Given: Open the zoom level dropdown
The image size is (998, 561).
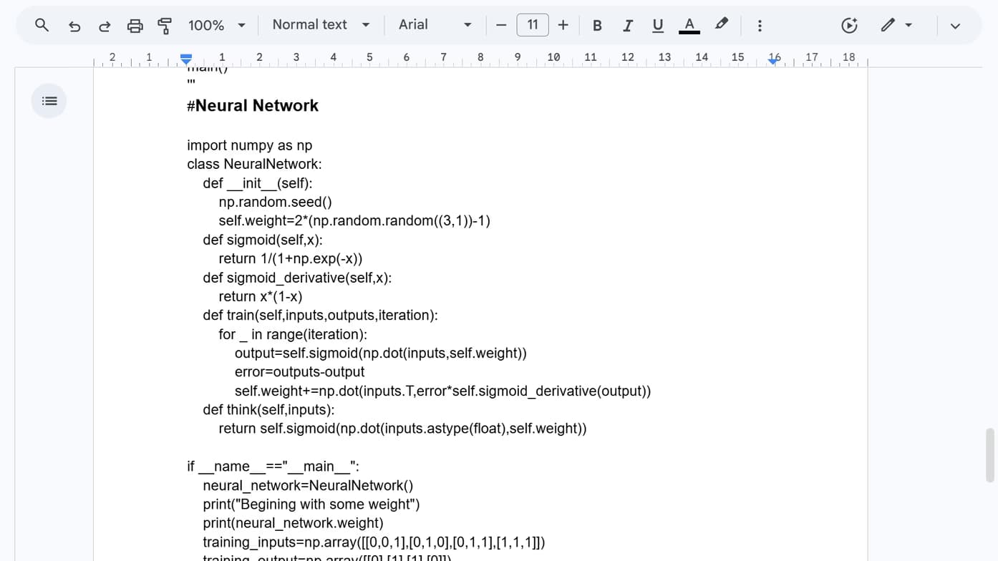Looking at the screenshot, I should pos(217,24).
